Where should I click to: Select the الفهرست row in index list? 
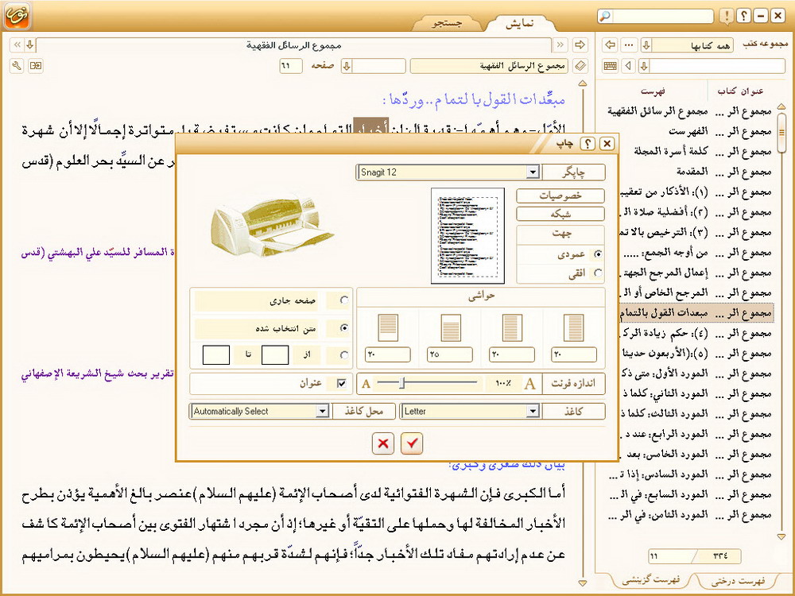coord(690,131)
